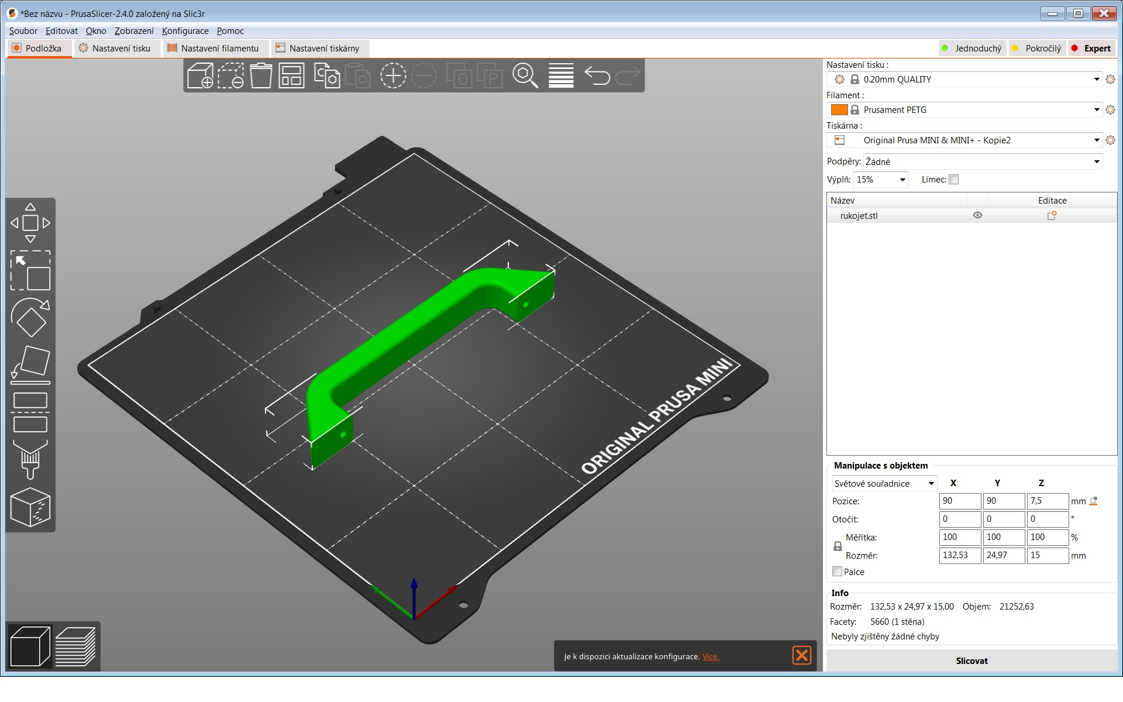This screenshot has height=702, width=1123.
Task: Switch to 3D editor view
Action: (30, 646)
